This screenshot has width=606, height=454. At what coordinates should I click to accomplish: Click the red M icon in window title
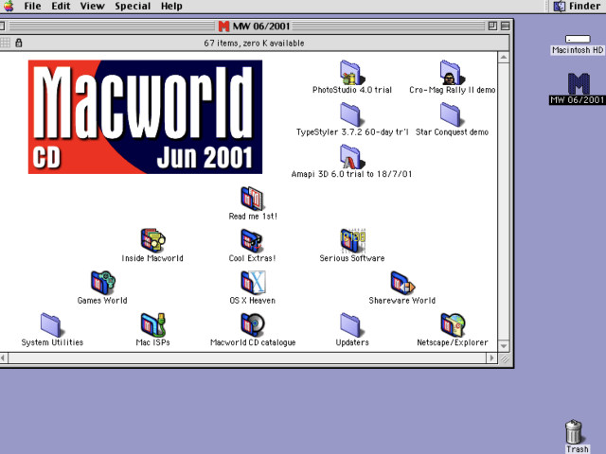click(x=223, y=26)
